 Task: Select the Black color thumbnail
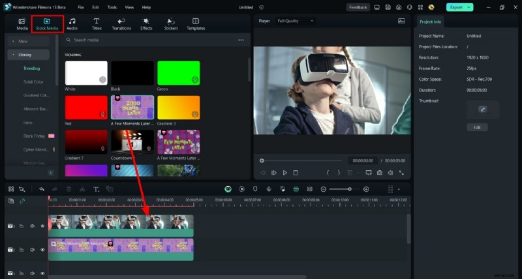(132, 73)
